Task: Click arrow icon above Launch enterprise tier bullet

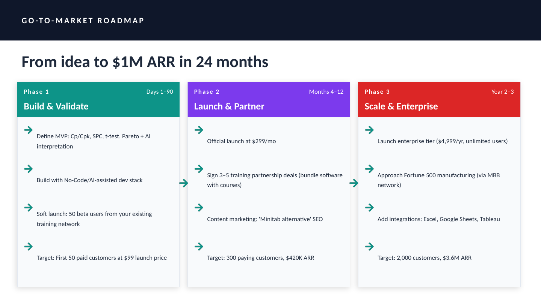Action: (x=369, y=130)
